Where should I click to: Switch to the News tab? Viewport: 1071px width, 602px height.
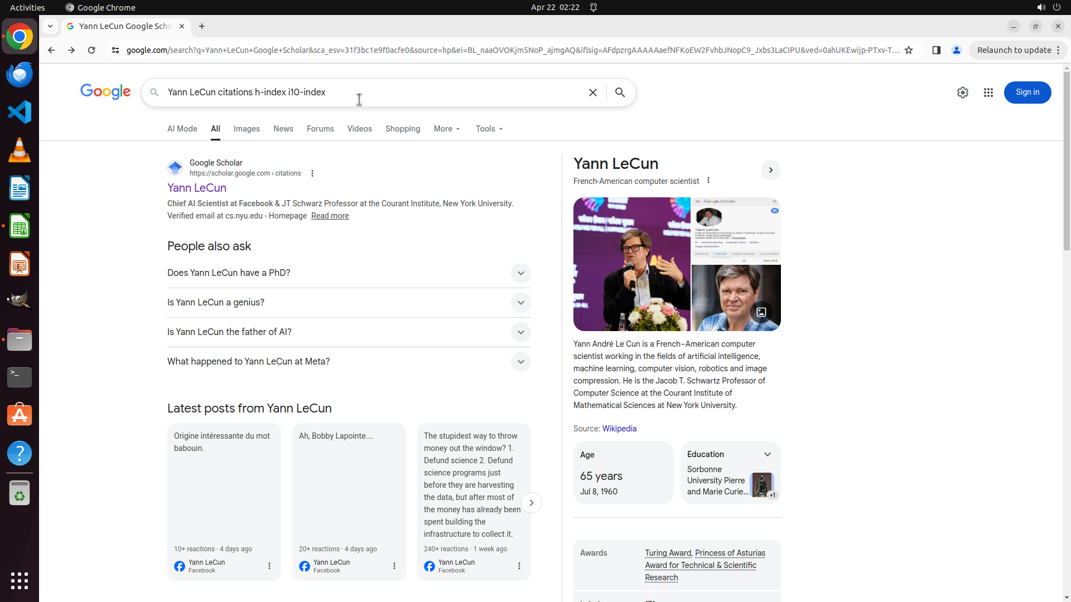tap(283, 129)
